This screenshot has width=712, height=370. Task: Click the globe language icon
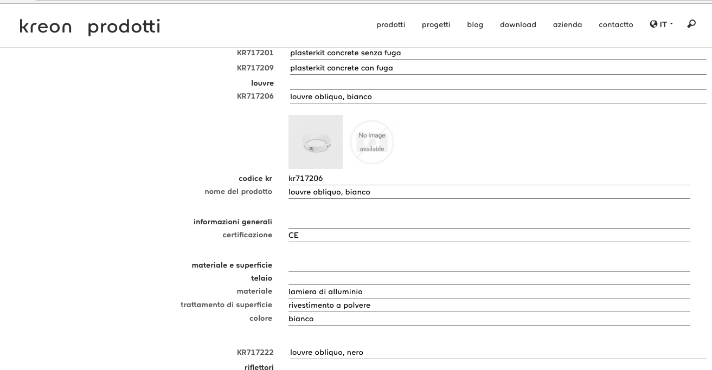tap(653, 24)
